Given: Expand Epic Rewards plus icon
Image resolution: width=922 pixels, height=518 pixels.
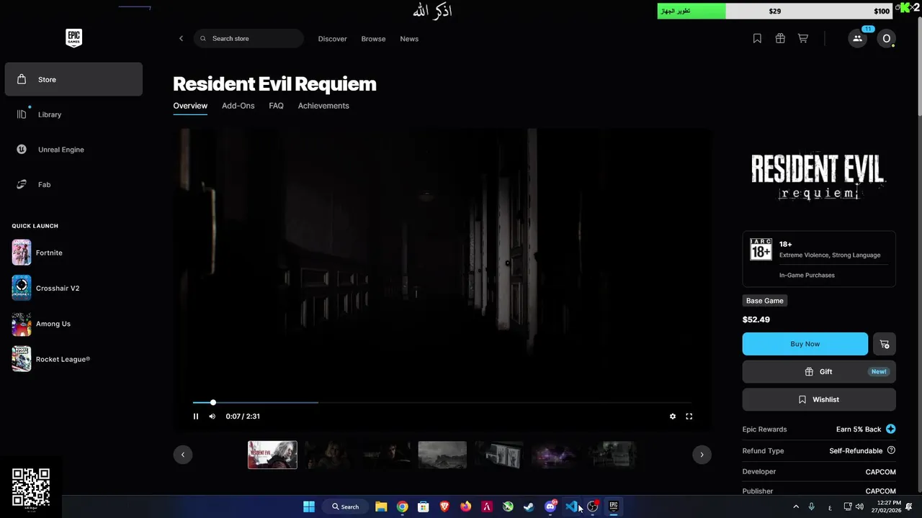Looking at the screenshot, I should pyautogui.click(x=891, y=430).
